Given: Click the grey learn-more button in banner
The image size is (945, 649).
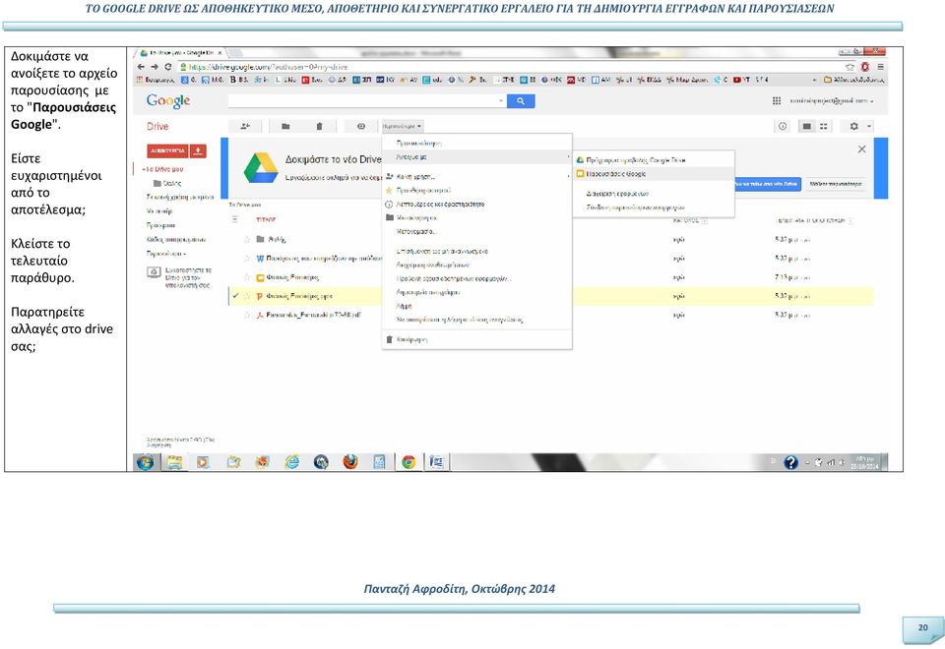Looking at the screenshot, I should [836, 184].
